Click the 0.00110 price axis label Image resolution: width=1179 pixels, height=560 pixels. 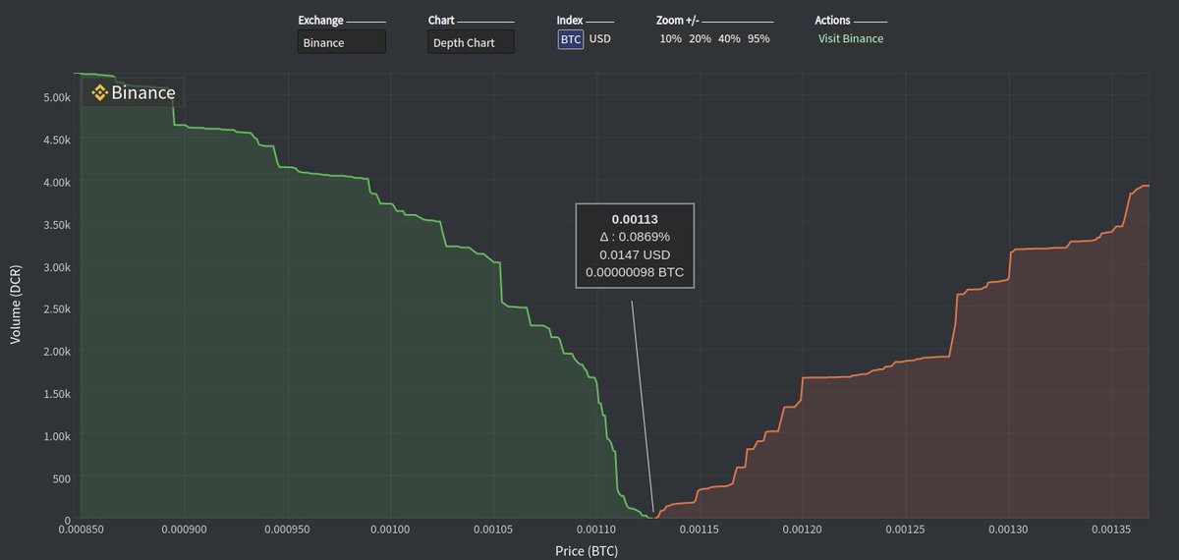click(x=597, y=530)
